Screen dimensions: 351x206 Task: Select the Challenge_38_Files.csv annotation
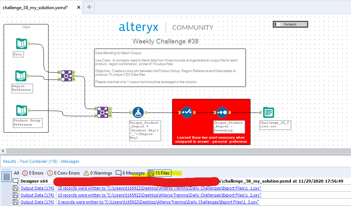(275, 125)
